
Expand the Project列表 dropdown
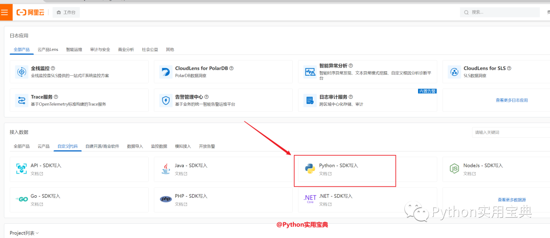pos(24,233)
